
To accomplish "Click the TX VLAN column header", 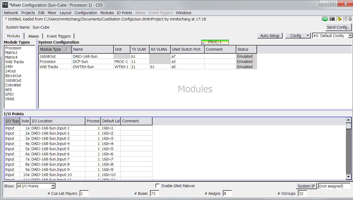I will pyautogui.click(x=140, y=49).
